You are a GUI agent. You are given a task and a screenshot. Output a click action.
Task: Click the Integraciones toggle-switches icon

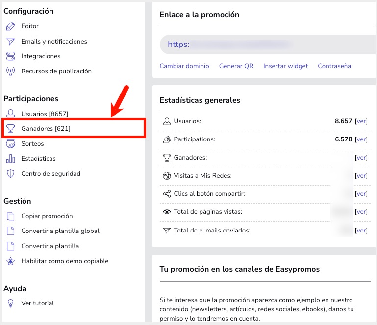(x=10, y=56)
